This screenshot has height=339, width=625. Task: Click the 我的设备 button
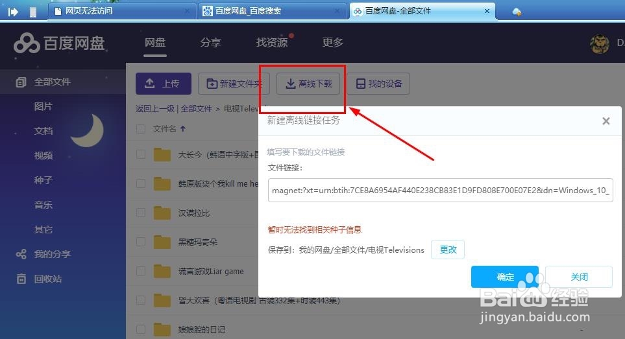coord(378,84)
